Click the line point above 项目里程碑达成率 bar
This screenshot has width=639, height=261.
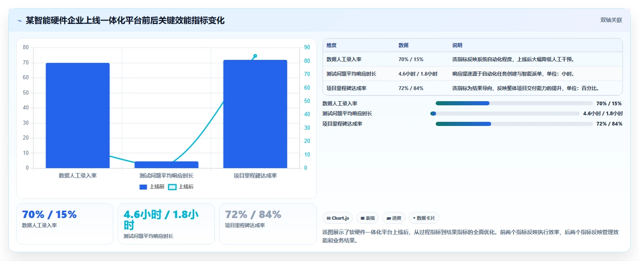point(255,56)
